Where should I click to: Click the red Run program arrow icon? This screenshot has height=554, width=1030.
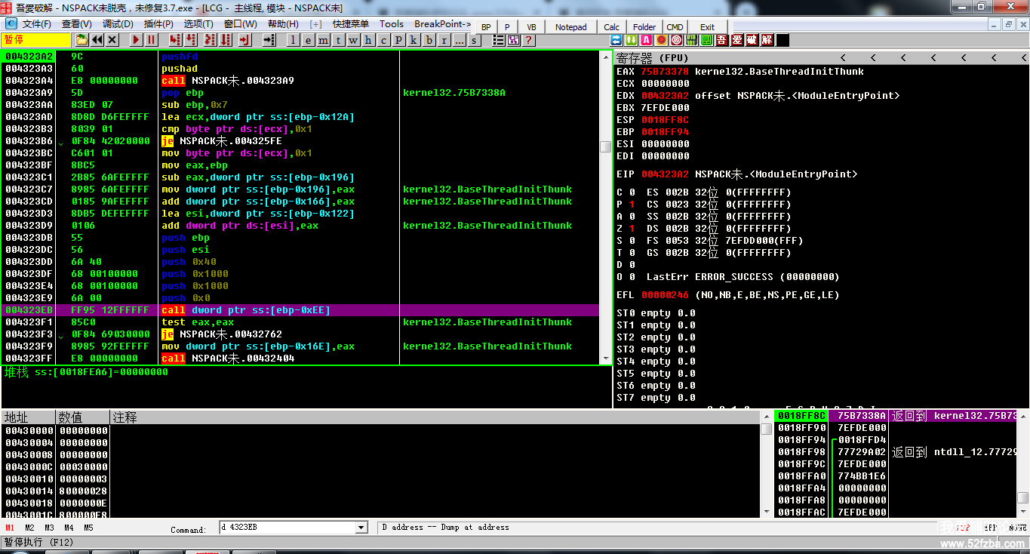[x=137, y=40]
